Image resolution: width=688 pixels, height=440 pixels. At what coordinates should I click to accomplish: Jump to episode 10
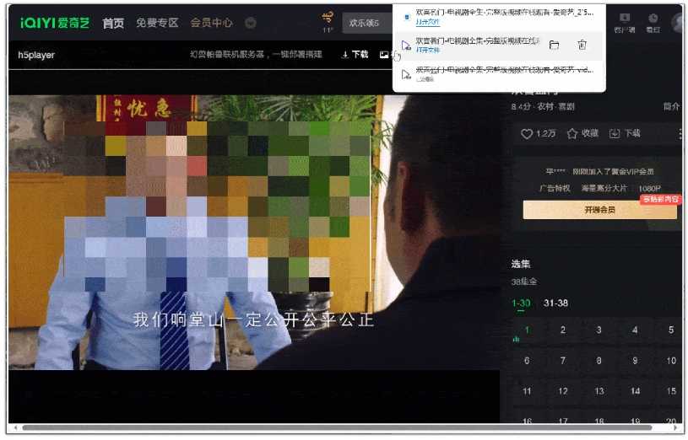click(x=671, y=361)
